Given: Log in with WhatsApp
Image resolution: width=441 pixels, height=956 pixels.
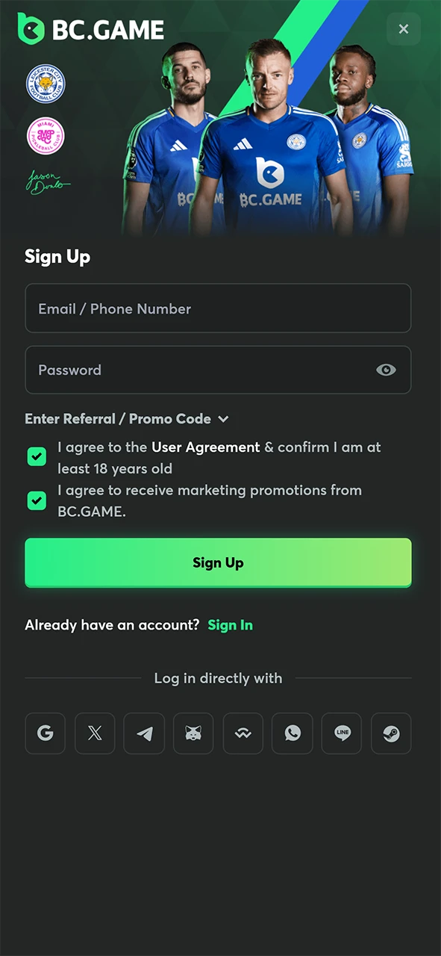Looking at the screenshot, I should click(292, 733).
